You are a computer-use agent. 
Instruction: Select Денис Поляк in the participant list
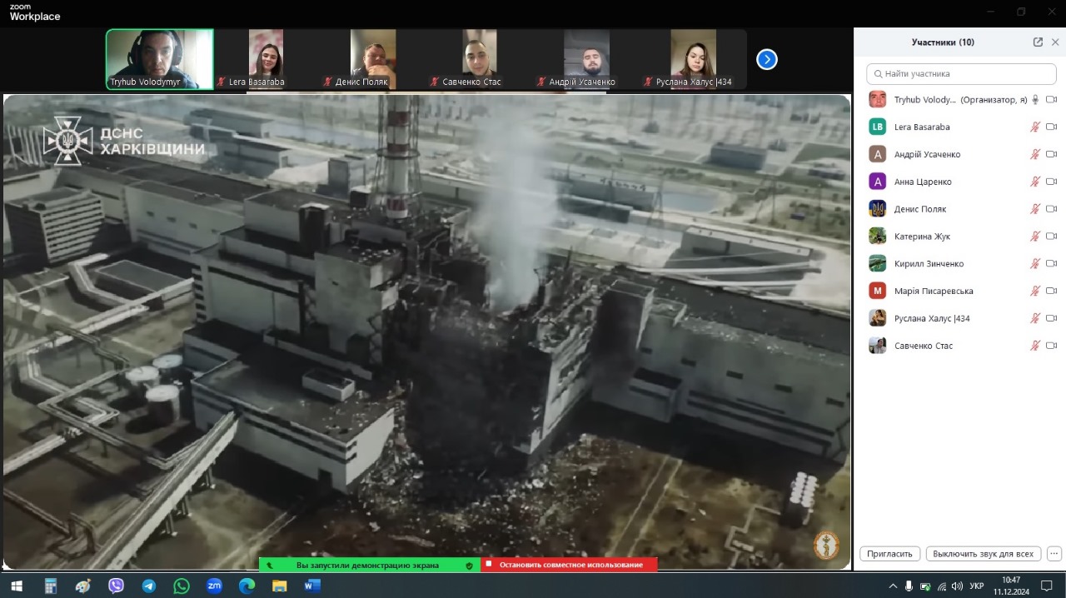point(920,209)
